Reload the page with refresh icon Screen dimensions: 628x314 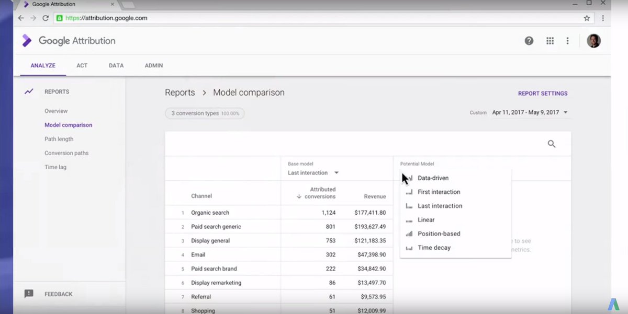46,18
